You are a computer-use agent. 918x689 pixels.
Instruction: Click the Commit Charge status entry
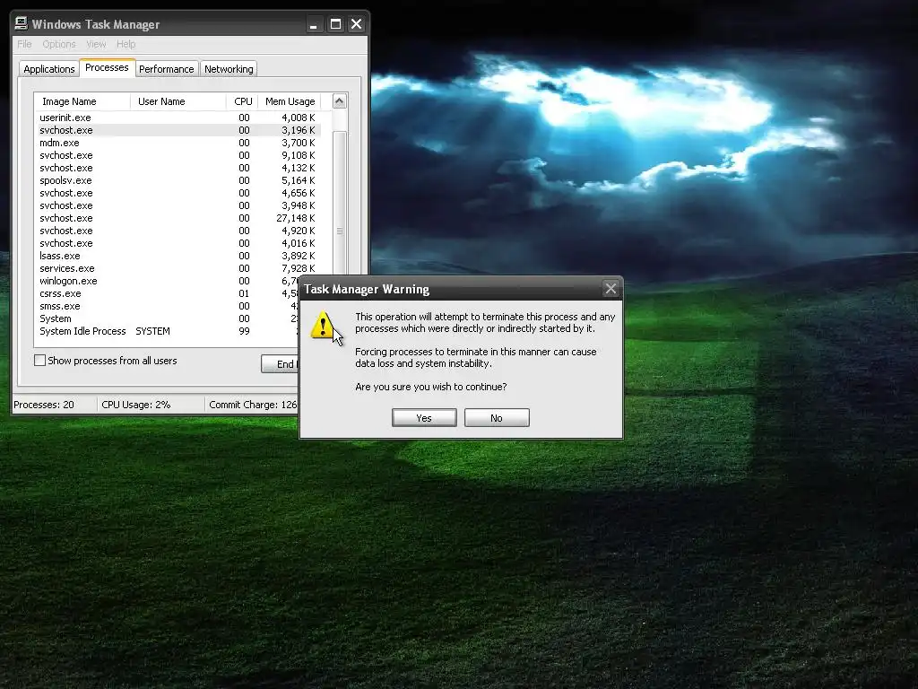pyautogui.click(x=253, y=405)
